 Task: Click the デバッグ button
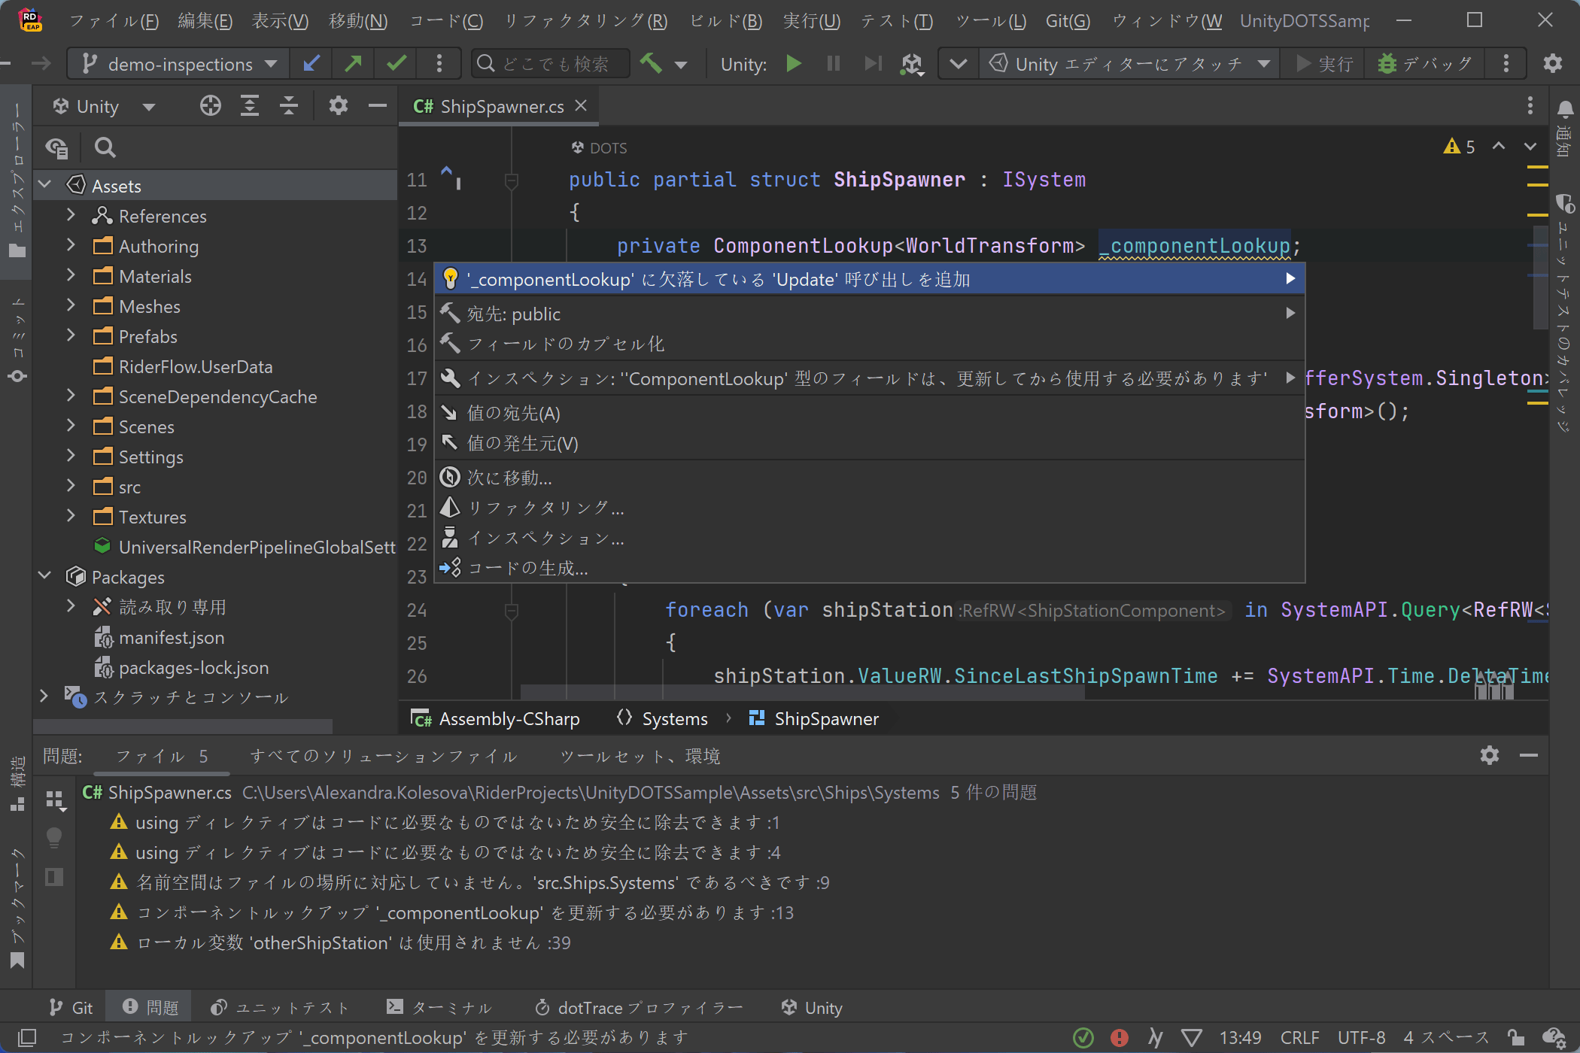pyautogui.click(x=1426, y=64)
